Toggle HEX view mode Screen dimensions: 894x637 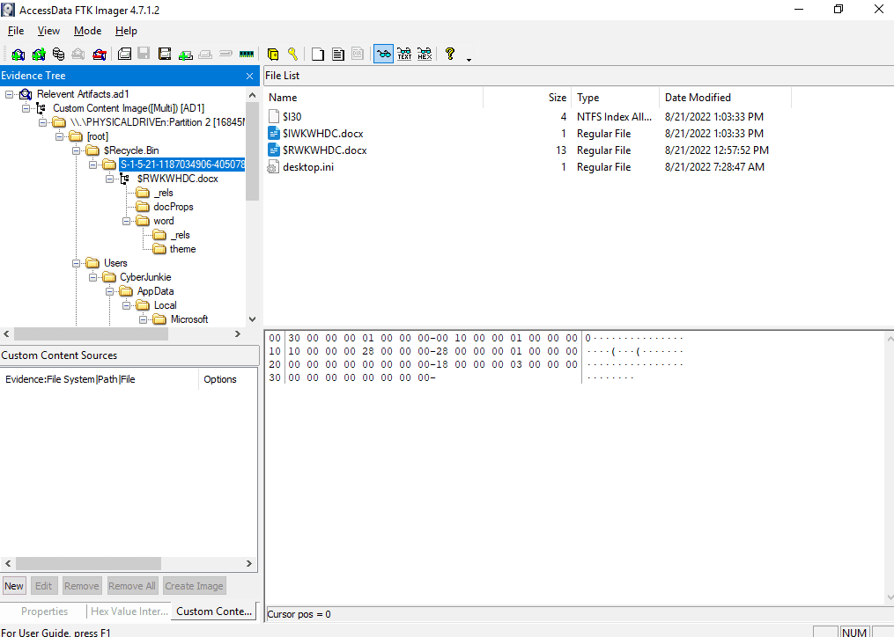[425, 55]
